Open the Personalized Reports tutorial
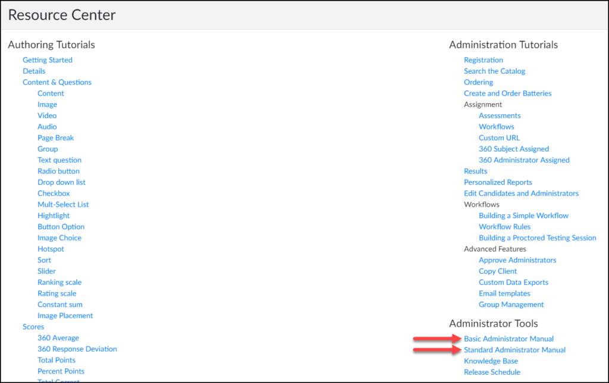Screen dimensions: 609x383 498,182
